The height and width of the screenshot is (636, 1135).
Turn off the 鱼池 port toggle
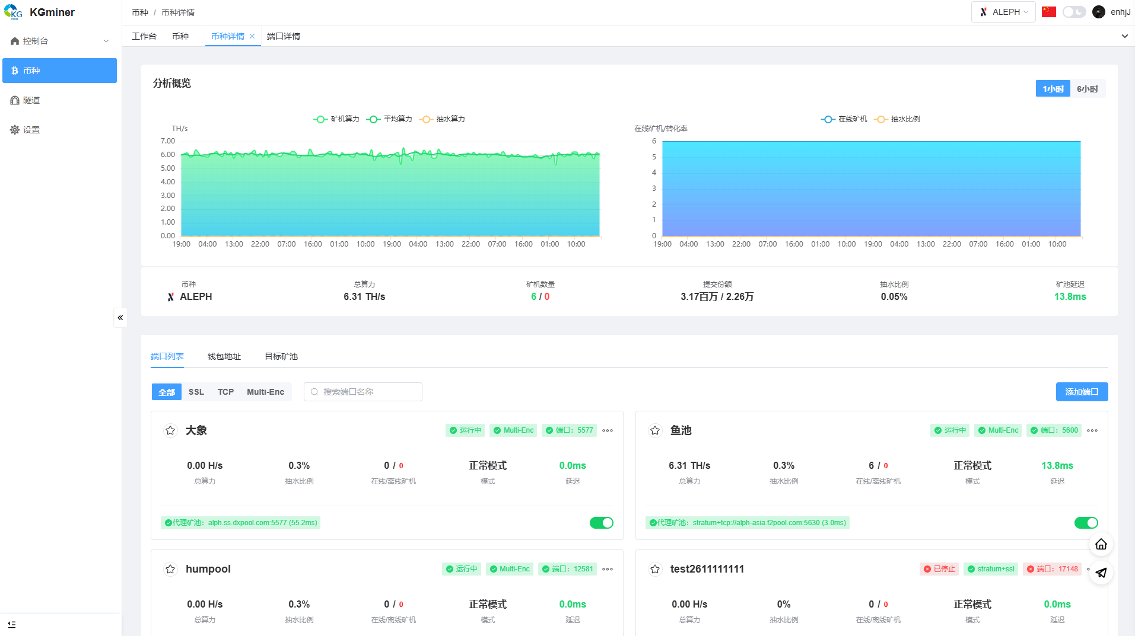1086,523
